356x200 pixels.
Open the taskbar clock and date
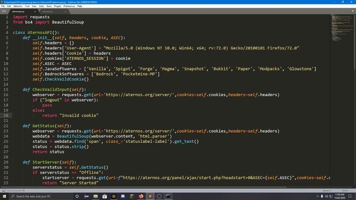coord(340,196)
